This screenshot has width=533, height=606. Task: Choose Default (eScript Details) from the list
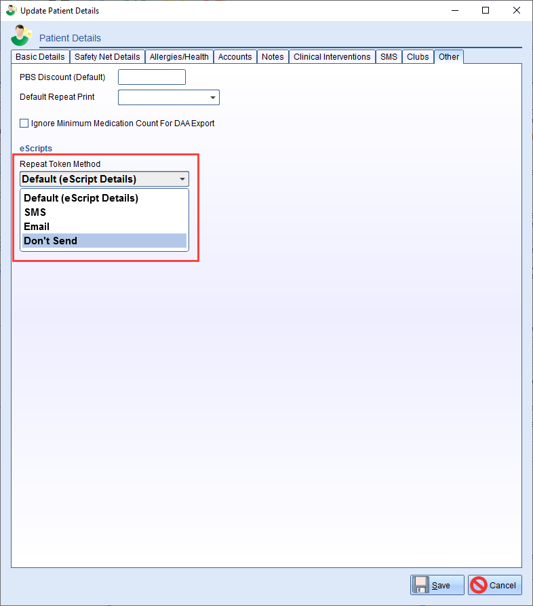pos(104,198)
